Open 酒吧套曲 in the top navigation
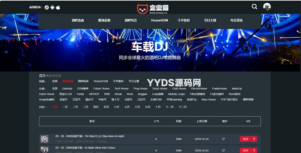Screen dimensions: 301x153 pyautogui.click(x=78, y=20)
